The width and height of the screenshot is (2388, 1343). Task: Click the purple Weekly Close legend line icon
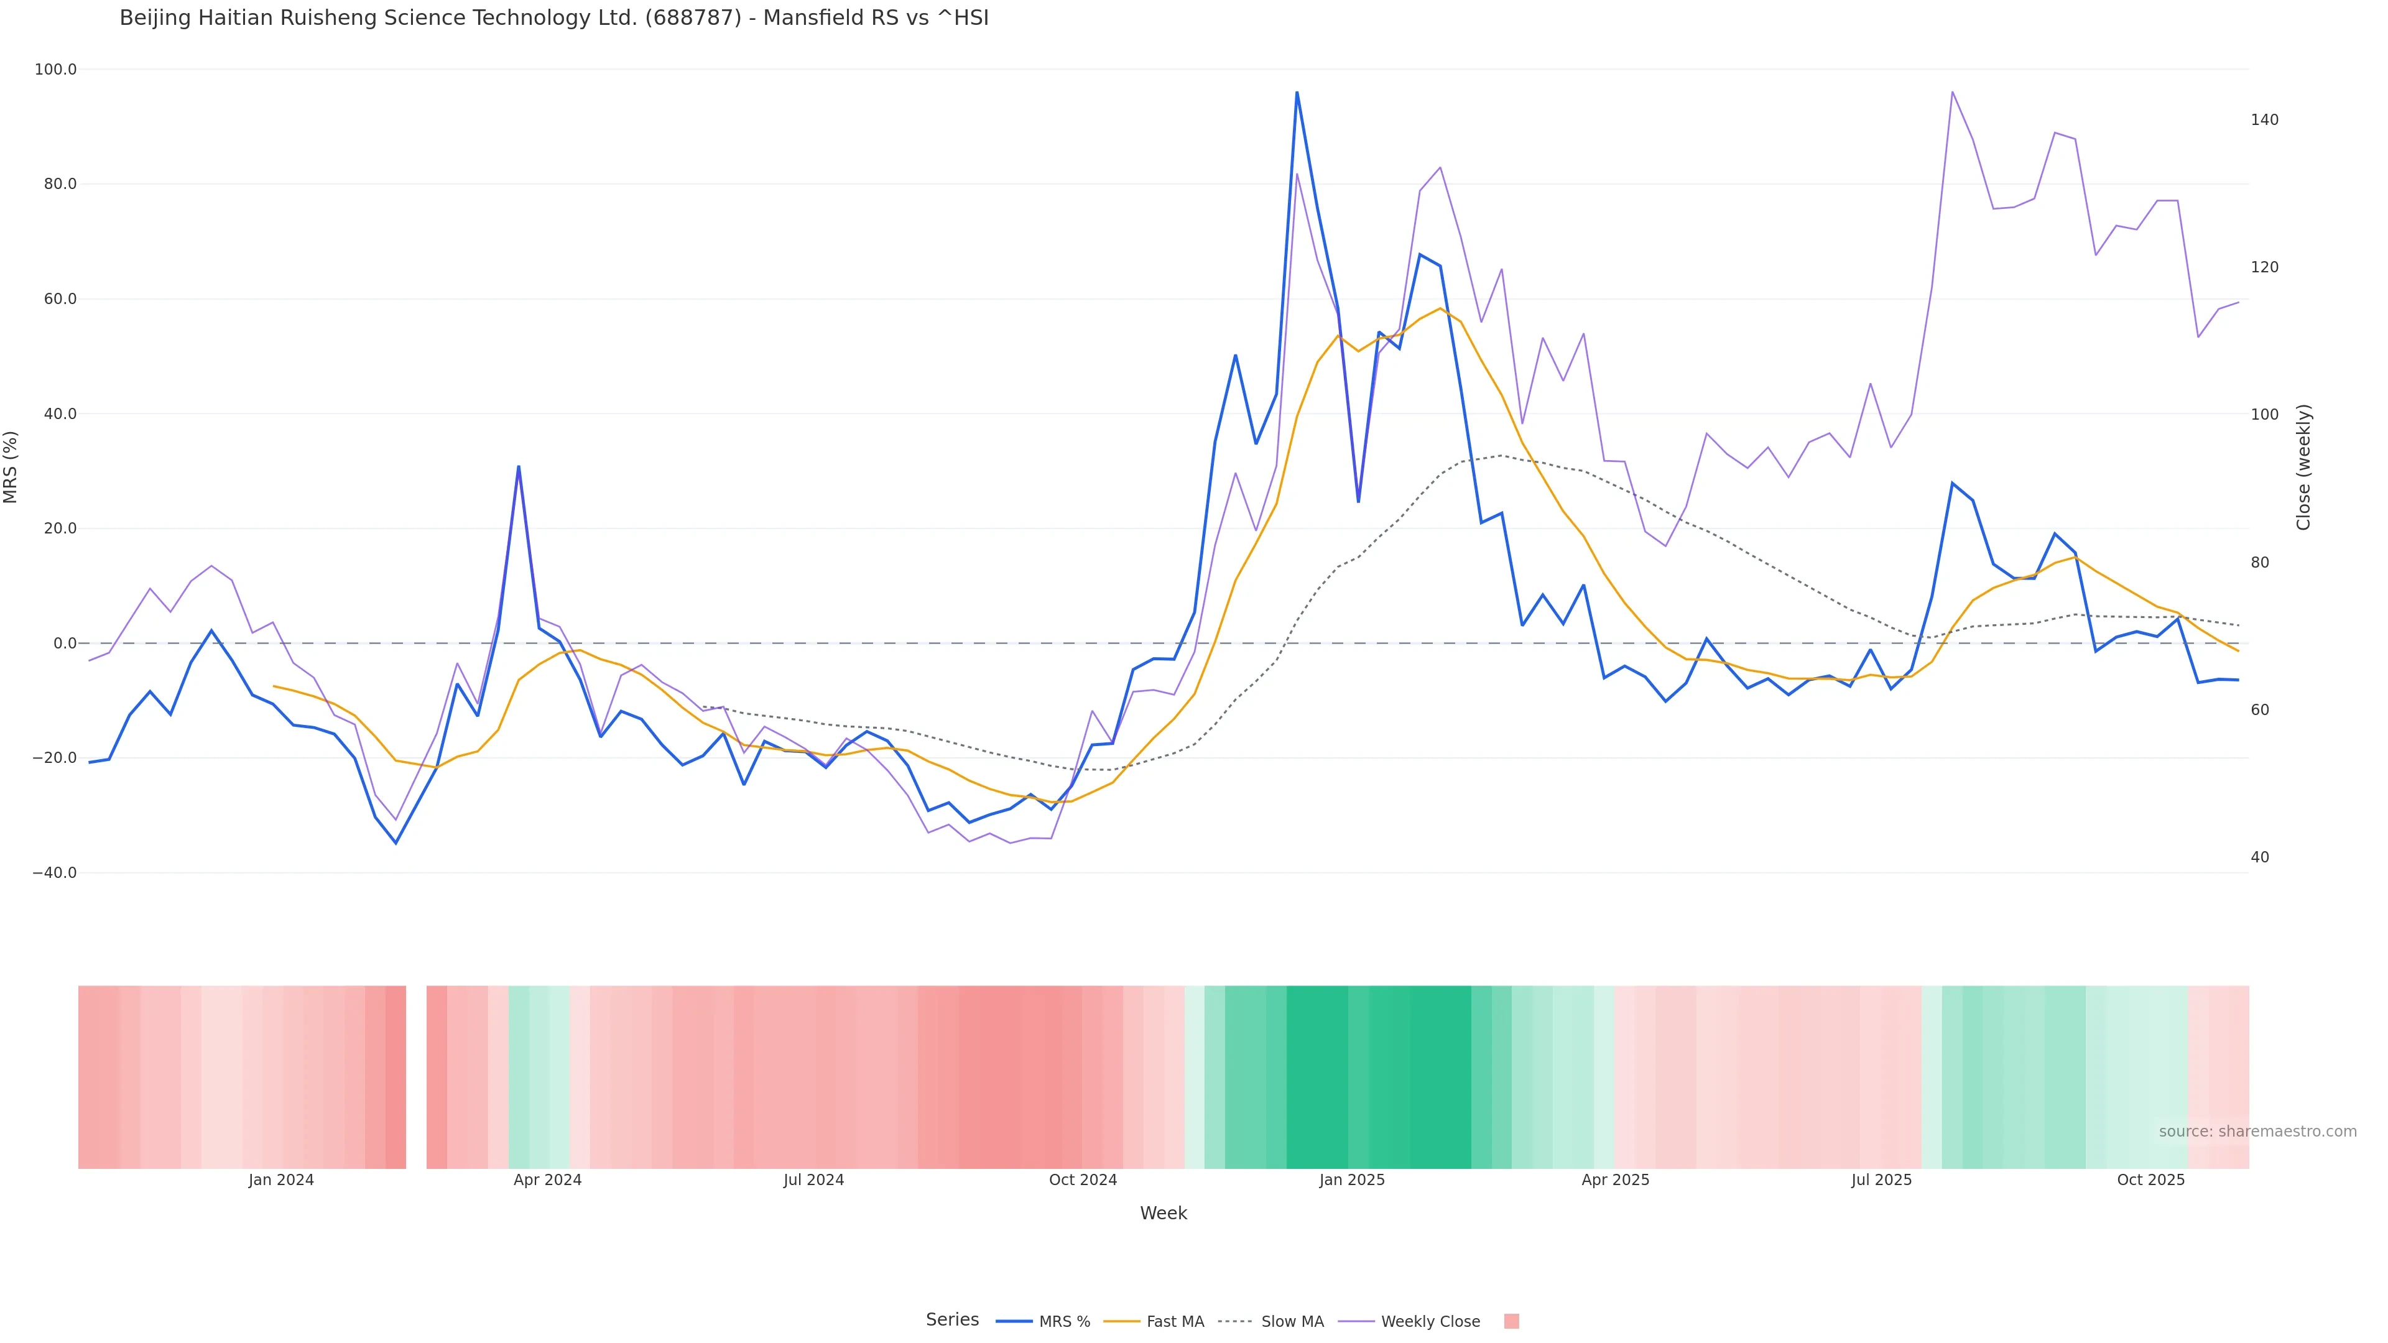[1356, 1322]
